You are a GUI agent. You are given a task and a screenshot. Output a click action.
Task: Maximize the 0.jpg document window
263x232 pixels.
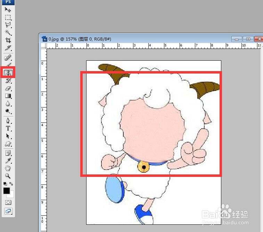248,39
